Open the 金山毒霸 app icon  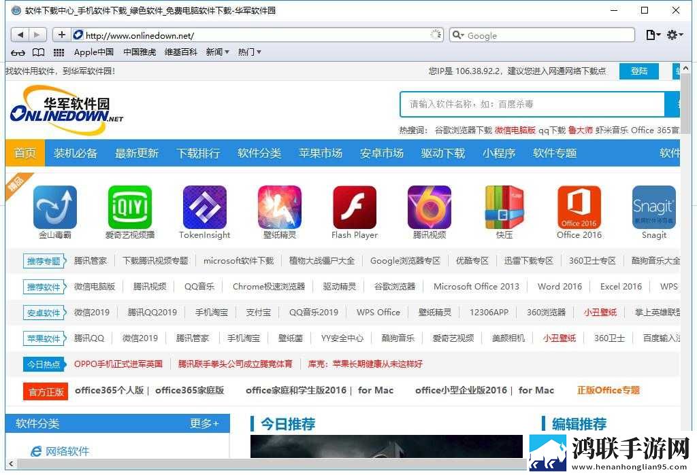tap(55, 207)
